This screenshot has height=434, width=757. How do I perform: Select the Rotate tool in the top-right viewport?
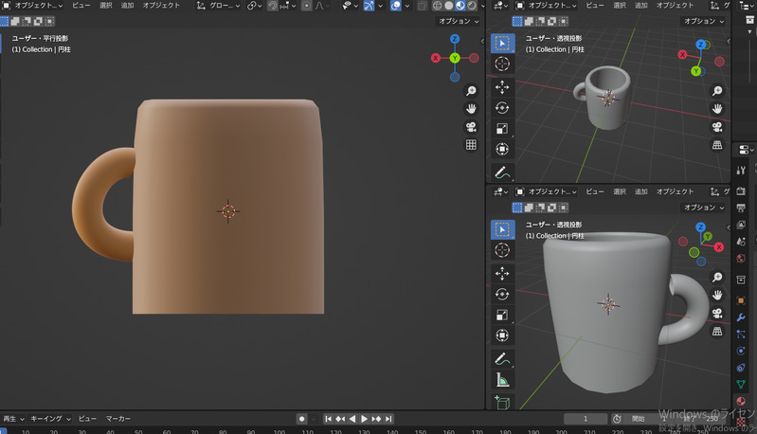[x=502, y=107]
